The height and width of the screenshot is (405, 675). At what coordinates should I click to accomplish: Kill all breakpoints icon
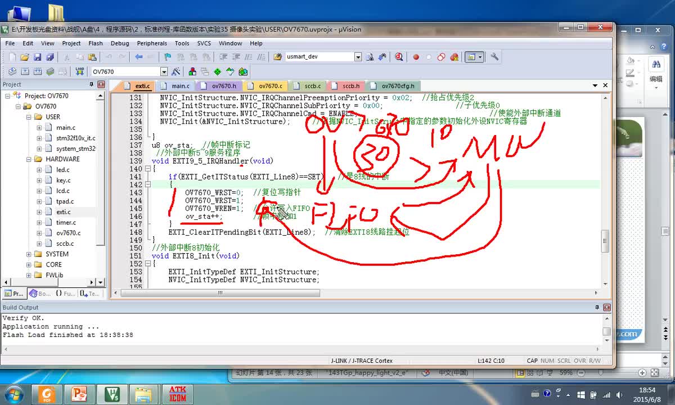click(x=453, y=57)
